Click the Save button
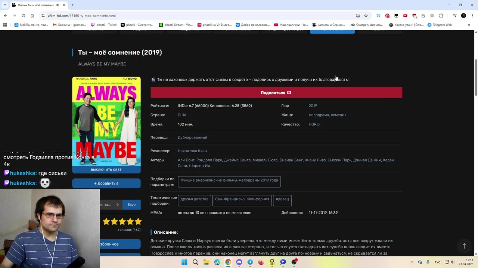The height and width of the screenshot is (268, 478). click(131, 204)
